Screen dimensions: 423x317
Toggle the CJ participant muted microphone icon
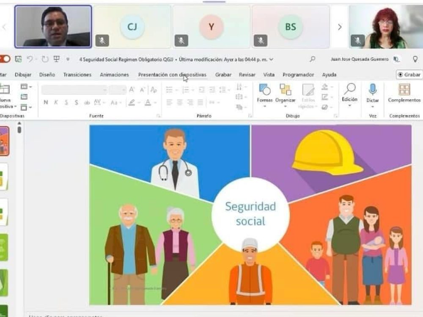(x=102, y=41)
